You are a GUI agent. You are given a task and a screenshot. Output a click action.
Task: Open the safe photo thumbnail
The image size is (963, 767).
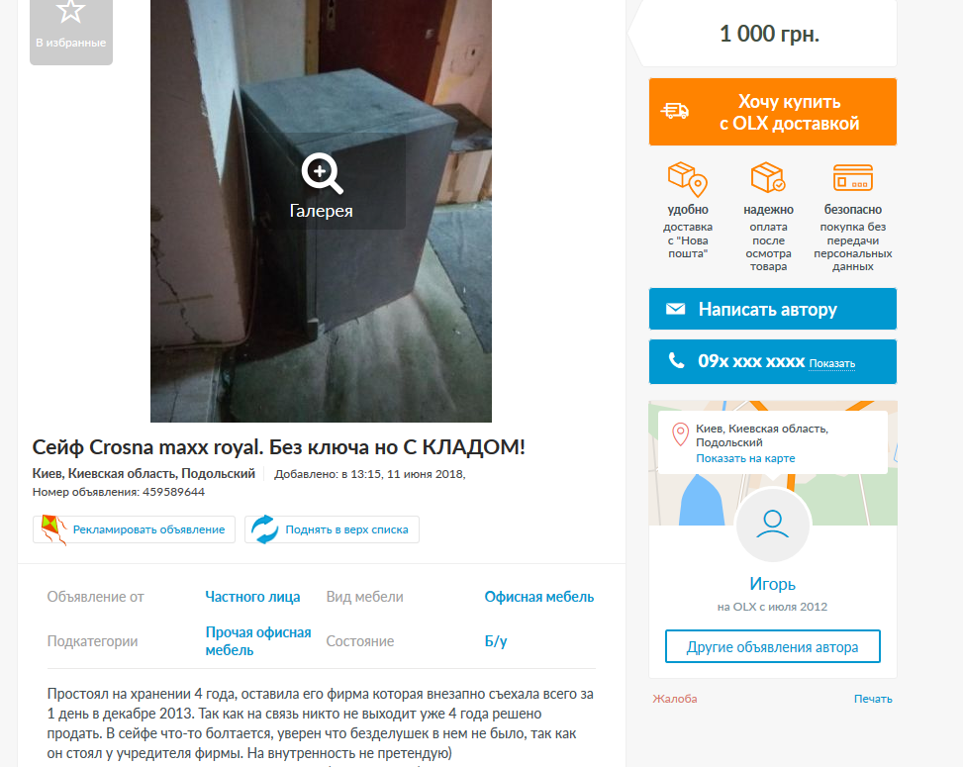click(322, 211)
